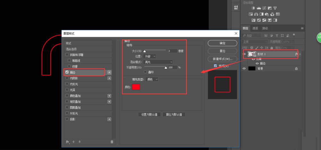Click the 确定 button
The width and height of the screenshot is (321, 150).
(222, 43)
